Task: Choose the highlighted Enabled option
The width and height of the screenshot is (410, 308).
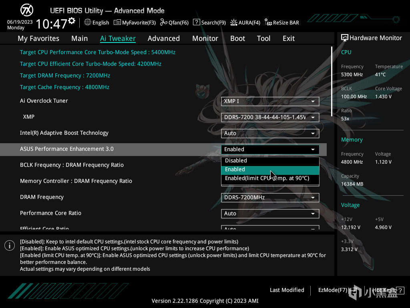Action: [270, 170]
